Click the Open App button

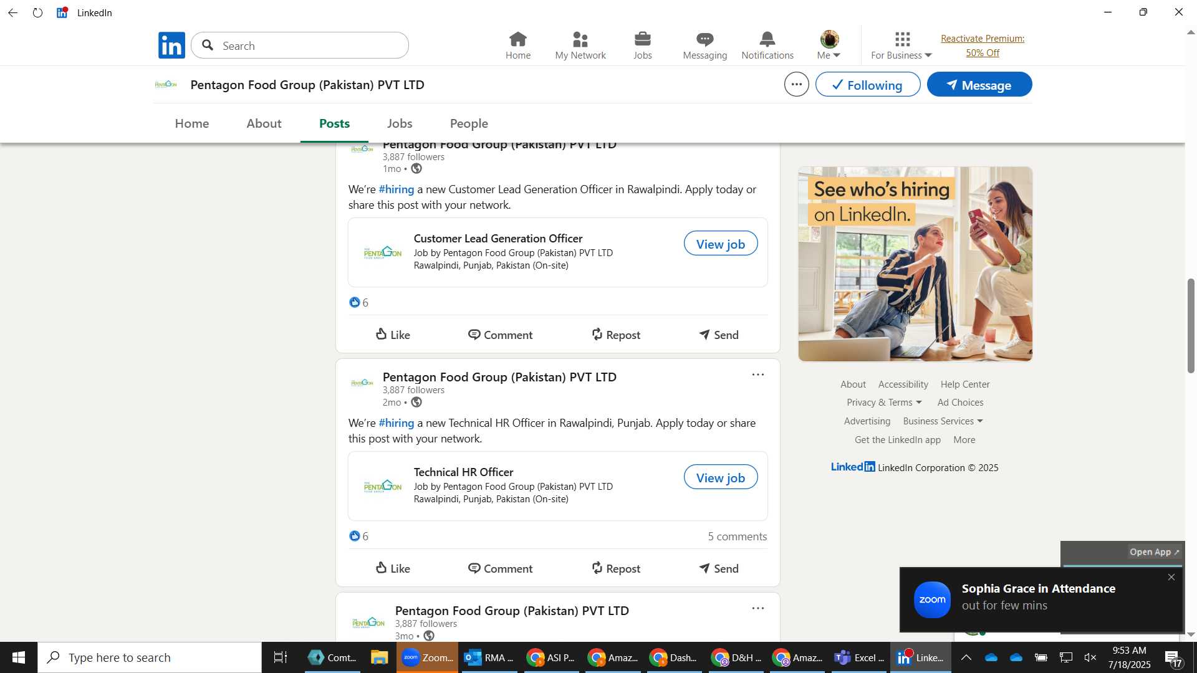pos(1154,552)
